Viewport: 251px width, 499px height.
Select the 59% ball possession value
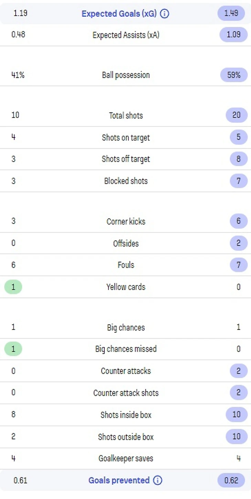tap(234, 75)
